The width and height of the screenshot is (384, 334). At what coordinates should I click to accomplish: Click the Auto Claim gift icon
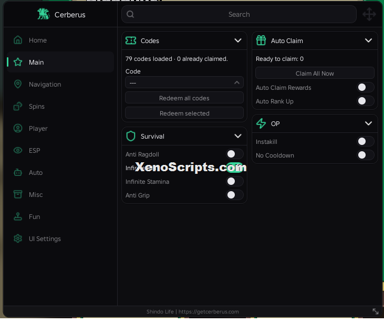[261, 40]
